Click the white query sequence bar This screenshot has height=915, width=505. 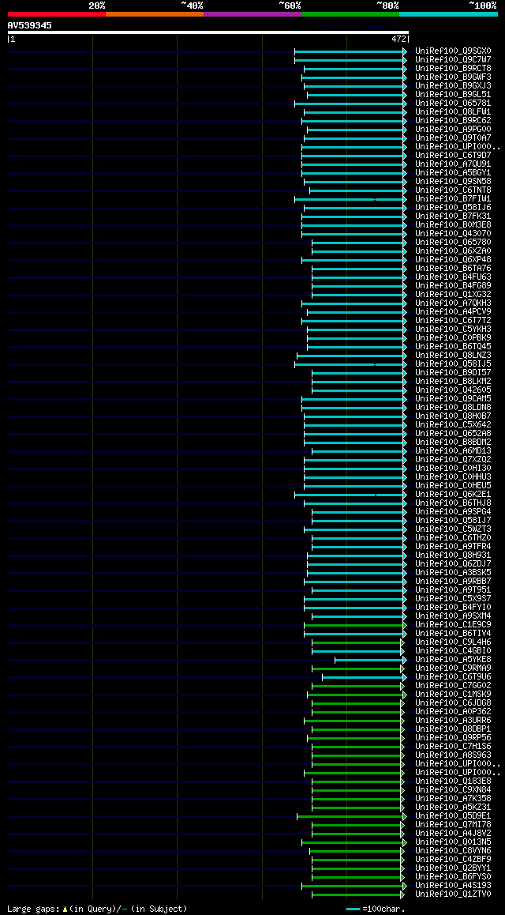tap(208, 32)
